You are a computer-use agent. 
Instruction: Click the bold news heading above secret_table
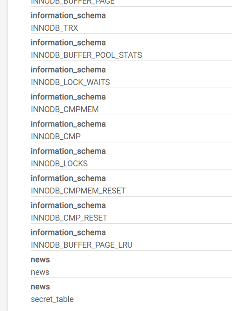[x=40, y=287]
